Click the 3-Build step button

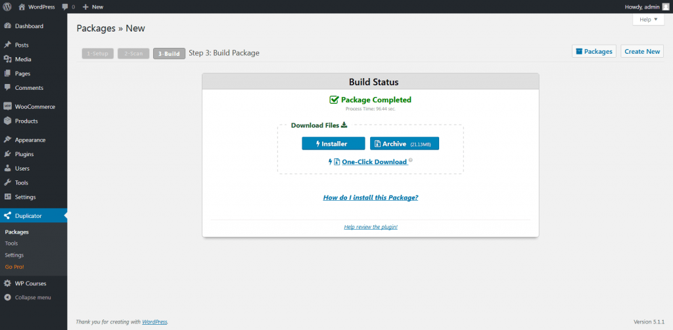pos(169,54)
